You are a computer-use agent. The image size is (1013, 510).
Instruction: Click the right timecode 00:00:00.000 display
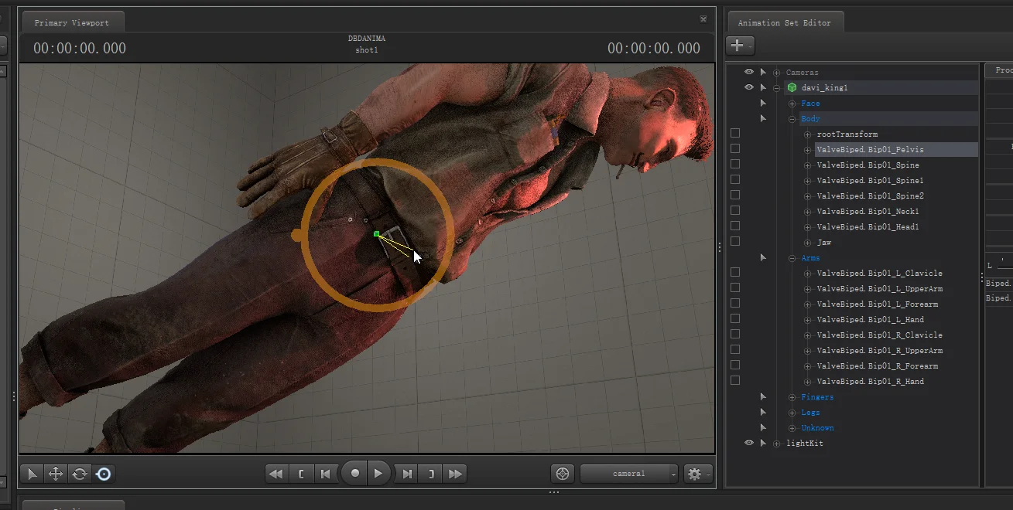[x=654, y=48]
